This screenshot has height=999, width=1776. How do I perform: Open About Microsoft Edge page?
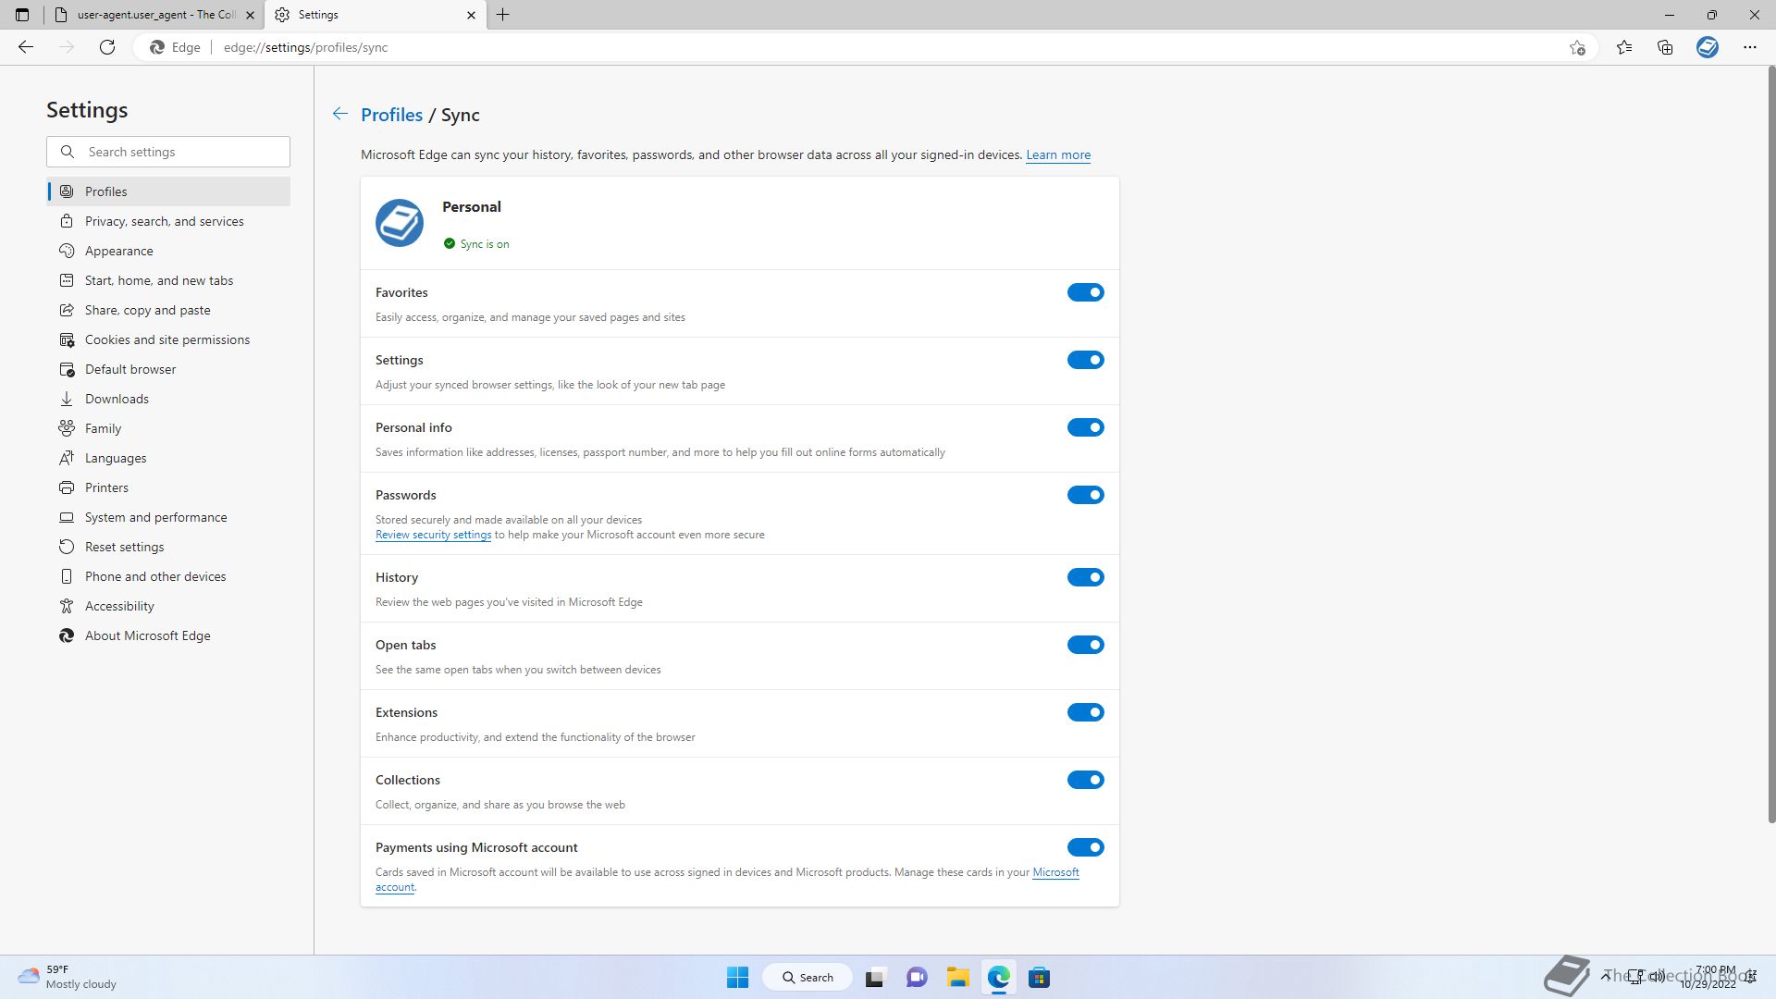(x=168, y=635)
